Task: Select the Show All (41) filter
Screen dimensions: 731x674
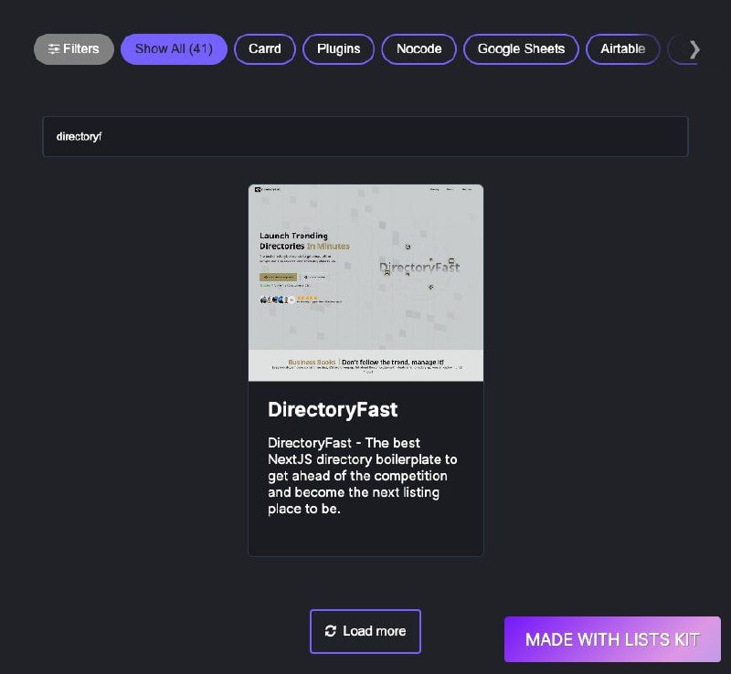Action: coord(174,49)
